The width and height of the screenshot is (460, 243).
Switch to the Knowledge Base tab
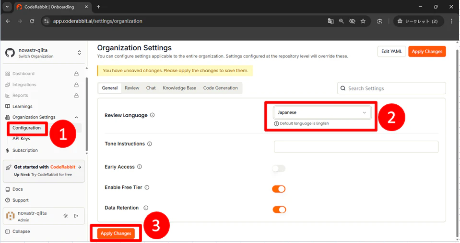[x=179, y=88]
